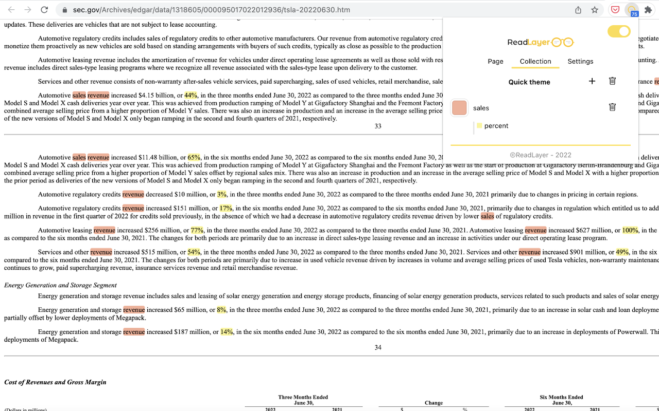Screen dimensions: 659x411
Task: Turn off the ReadLayer yellow toggle switch
Action: pyautogui.click(x=619, y=31)
